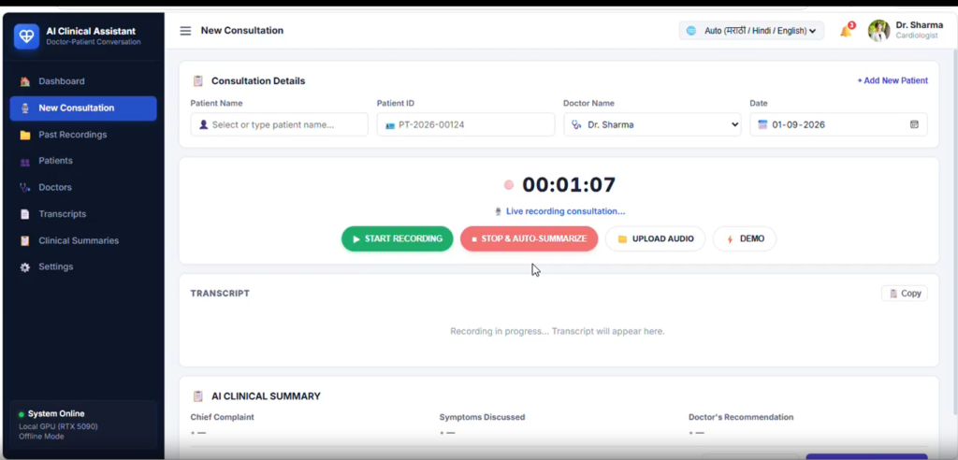Click the calendar picker icon in Date field
The width and height of the screenshot is (958, 460).
(914, 124)
